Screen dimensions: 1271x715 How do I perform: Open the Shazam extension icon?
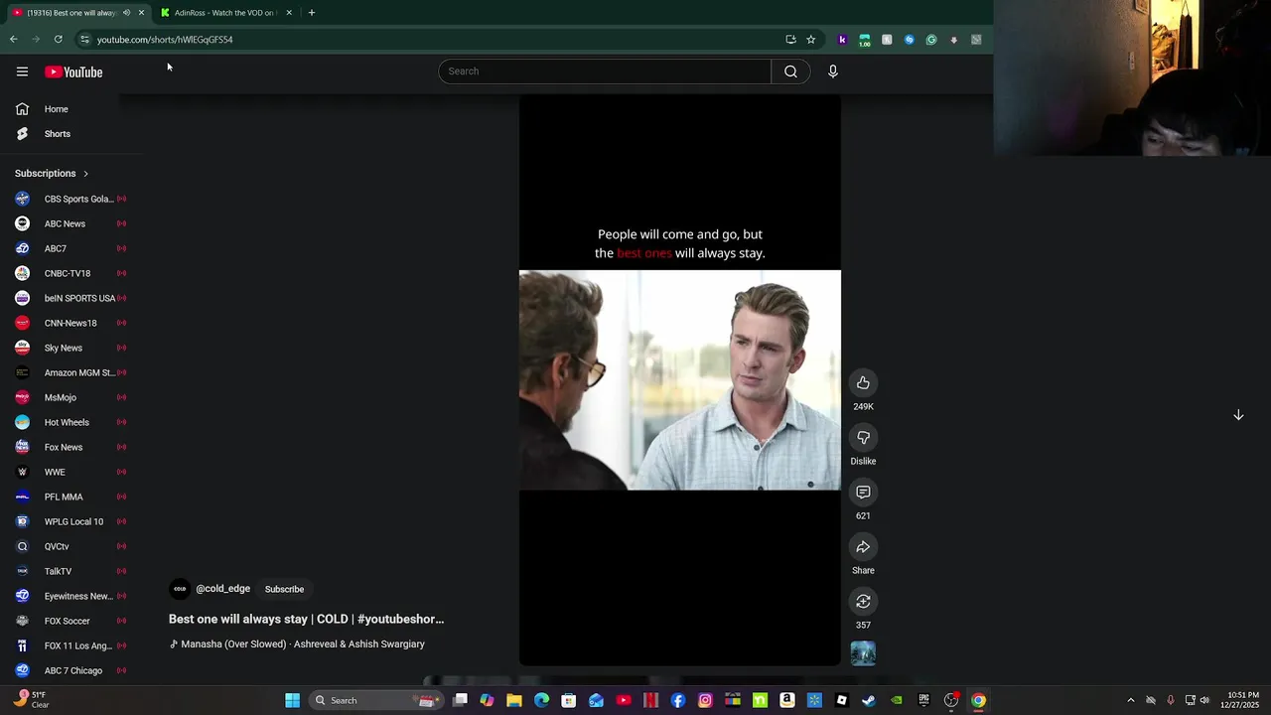tap(909, 40)
